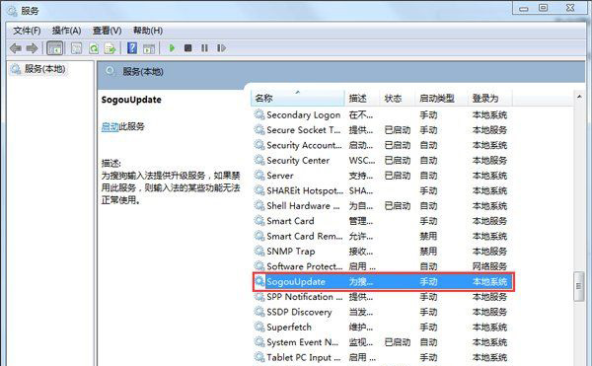
Task: Click the Forward arrow toolbar icon
Action: coord(32,48)
